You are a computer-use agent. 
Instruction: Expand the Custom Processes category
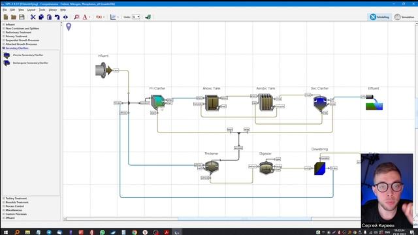[x=4, y=214]
